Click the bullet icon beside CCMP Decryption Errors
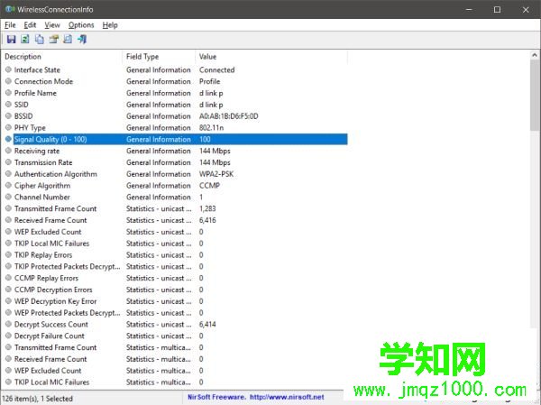The image size is (541, 405). (9, 290)
